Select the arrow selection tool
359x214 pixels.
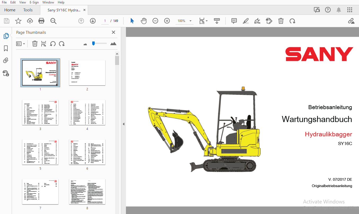click(x=132, y=21)
